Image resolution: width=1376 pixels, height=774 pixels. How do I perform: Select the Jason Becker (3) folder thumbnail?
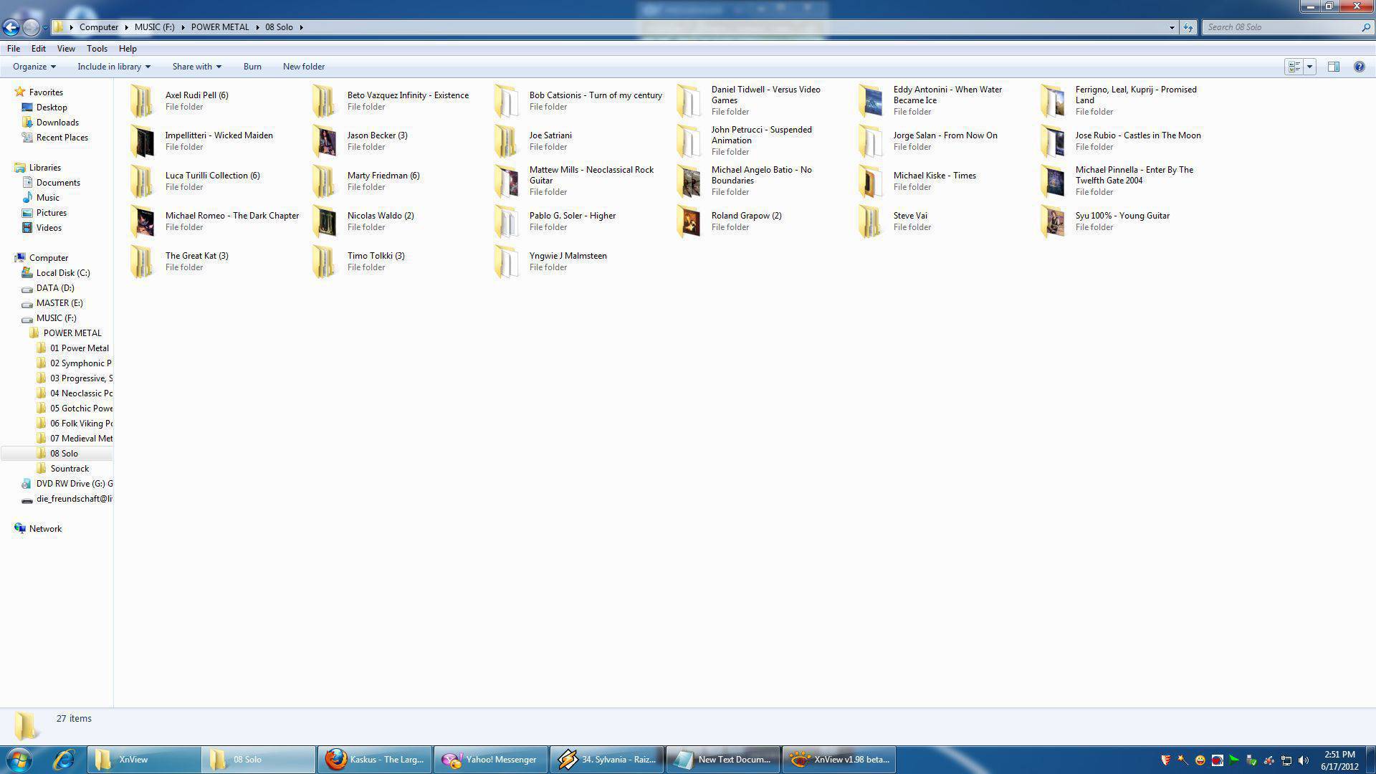click(324, 141)
